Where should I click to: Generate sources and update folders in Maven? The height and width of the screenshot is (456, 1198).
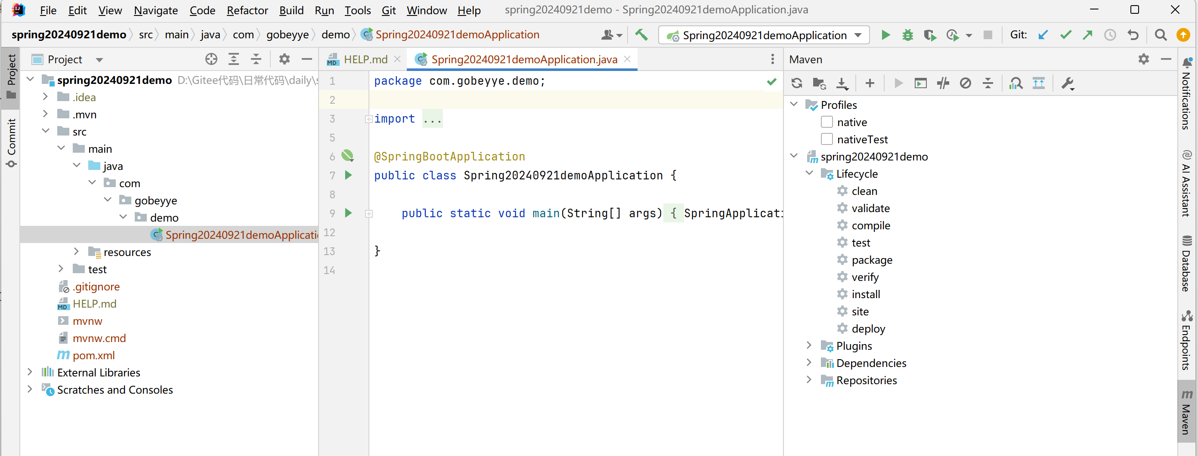tap(819, 83)
